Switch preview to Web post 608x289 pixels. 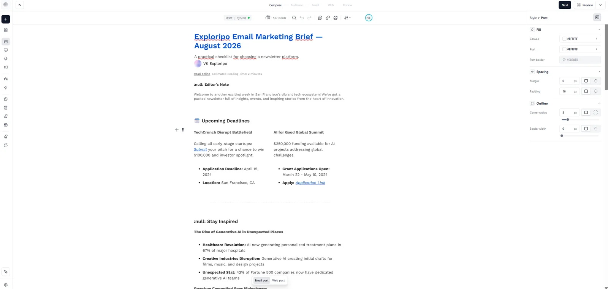[x=278, y=281]
